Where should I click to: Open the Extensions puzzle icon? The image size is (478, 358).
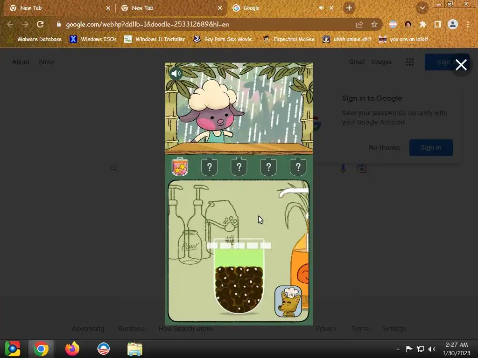point(423,24)
